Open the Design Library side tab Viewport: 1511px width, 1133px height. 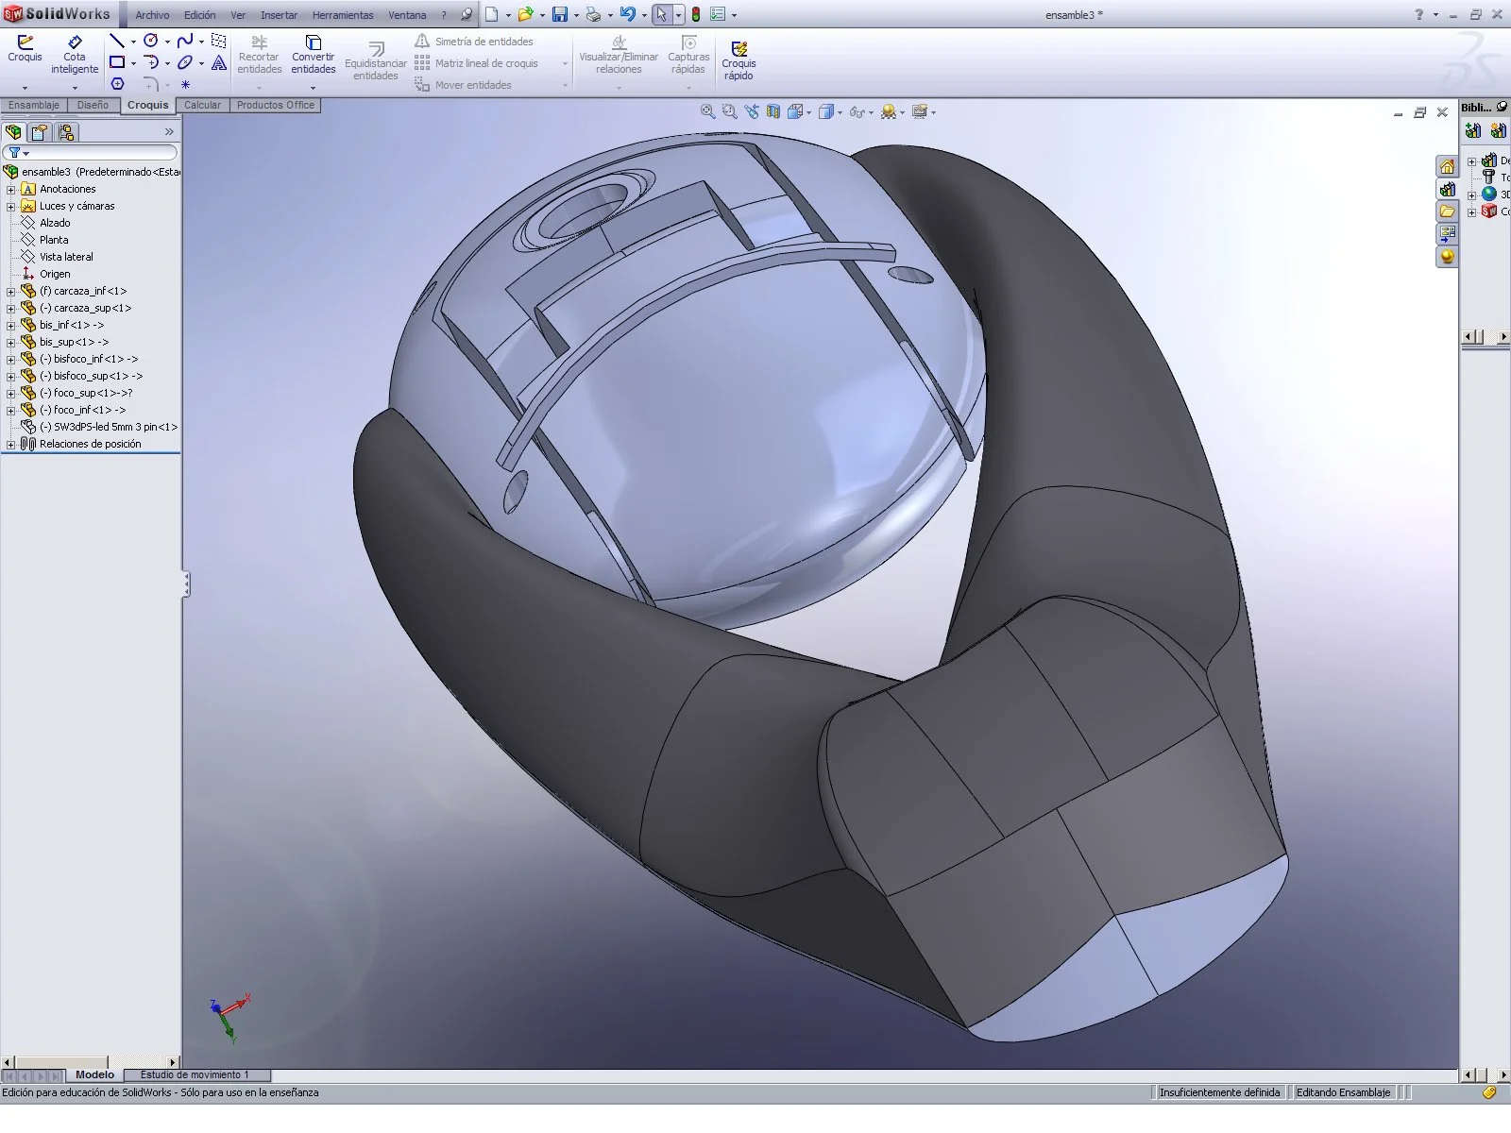pyautogui.click(x=1447, y=189)
